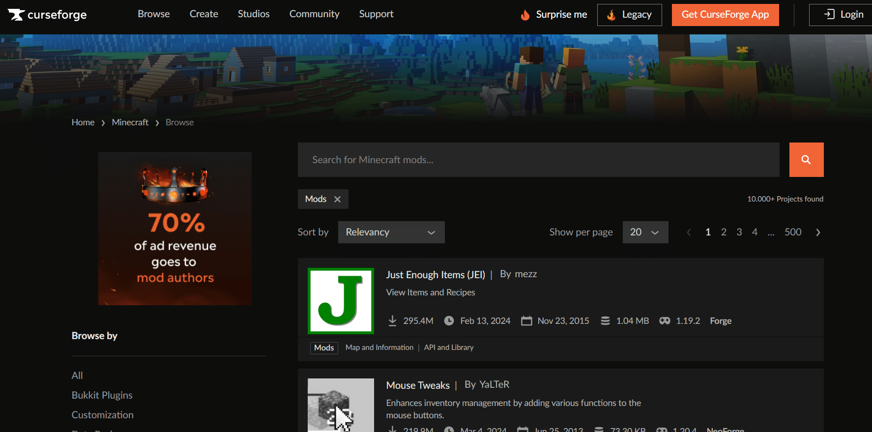Image resolution: width=872 pixels, height=432 pixels.
Task: Open the Studios menu
Action: [x=254, y=14]
